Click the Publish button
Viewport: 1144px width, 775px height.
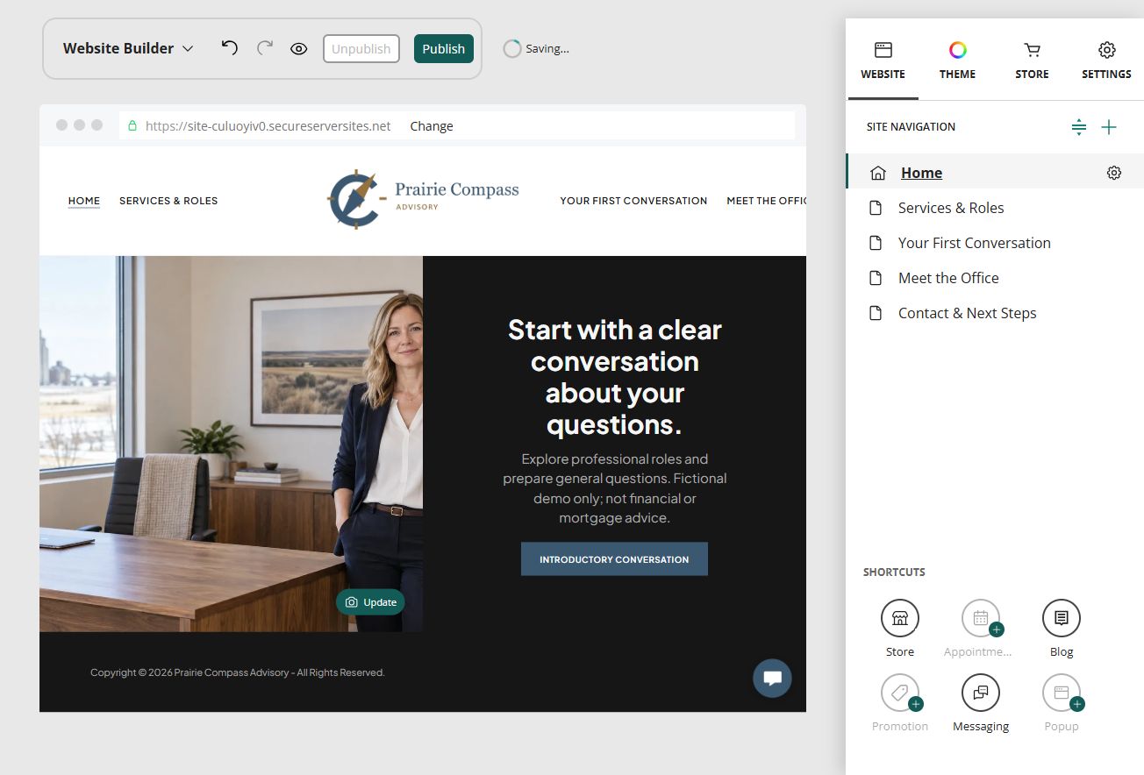point(444,49)
